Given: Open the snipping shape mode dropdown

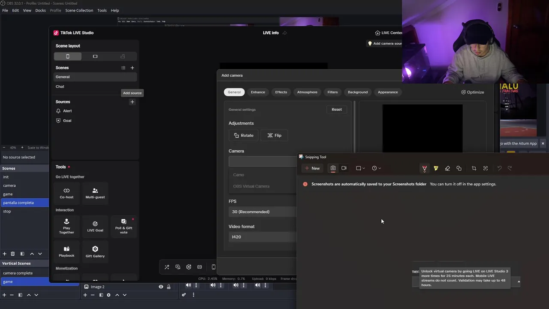Looking at the screenshot, I should (x=361, y=168).
